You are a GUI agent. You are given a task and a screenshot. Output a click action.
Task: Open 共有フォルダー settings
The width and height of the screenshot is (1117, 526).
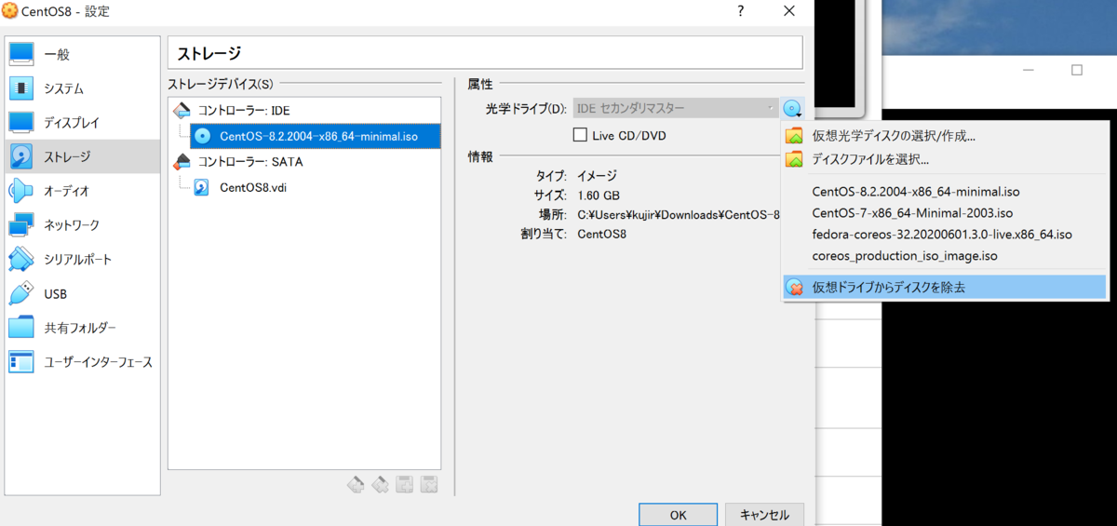[x=82, y=328]
